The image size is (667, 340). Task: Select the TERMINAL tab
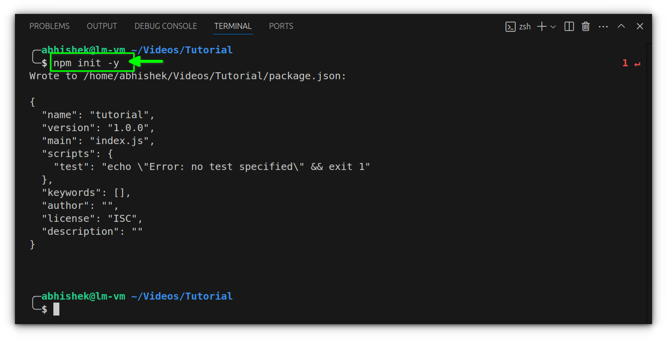232,26
